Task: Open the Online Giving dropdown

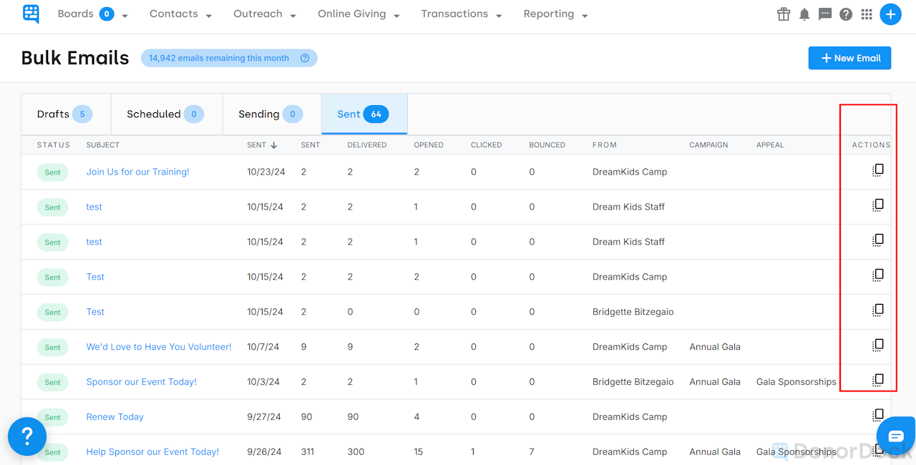Action: coord(359,14)
